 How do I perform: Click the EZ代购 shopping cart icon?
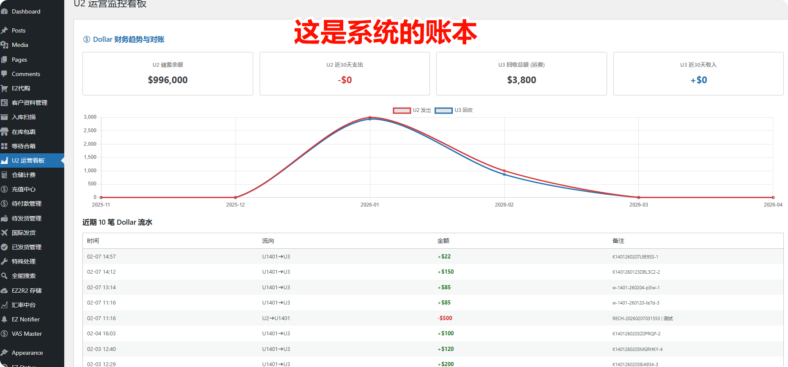[x=5, y=88]
